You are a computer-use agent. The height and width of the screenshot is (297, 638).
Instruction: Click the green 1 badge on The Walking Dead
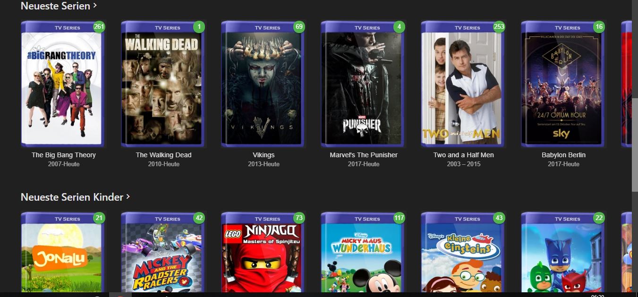[199, 26]
